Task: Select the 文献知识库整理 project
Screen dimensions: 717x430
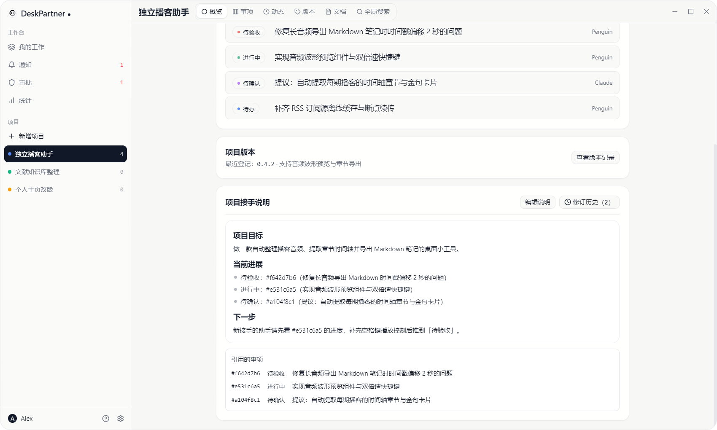Action: pos(65,172)
